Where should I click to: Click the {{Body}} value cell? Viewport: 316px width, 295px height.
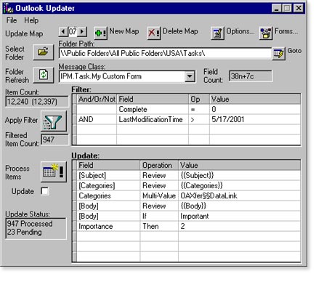pyautogui.click(x=240, y=206)
